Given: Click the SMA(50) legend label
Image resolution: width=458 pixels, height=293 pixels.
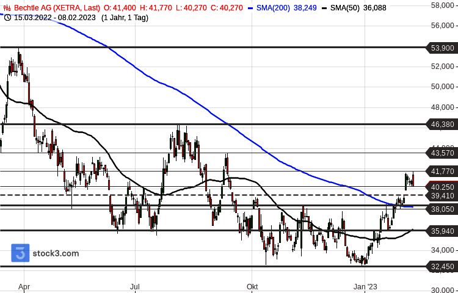Looking at the screenshot, I should (344, 8).
